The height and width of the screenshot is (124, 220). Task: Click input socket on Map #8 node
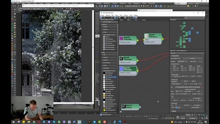(x=144, y=40)
